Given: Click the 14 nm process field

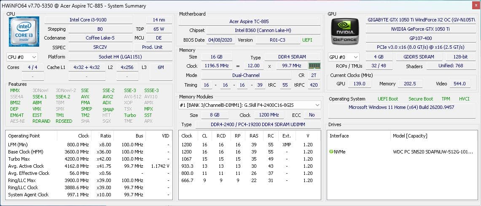Looking at the screenshot, I should click(159, 20).
